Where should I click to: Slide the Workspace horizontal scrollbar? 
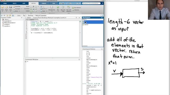coord(85,46)
